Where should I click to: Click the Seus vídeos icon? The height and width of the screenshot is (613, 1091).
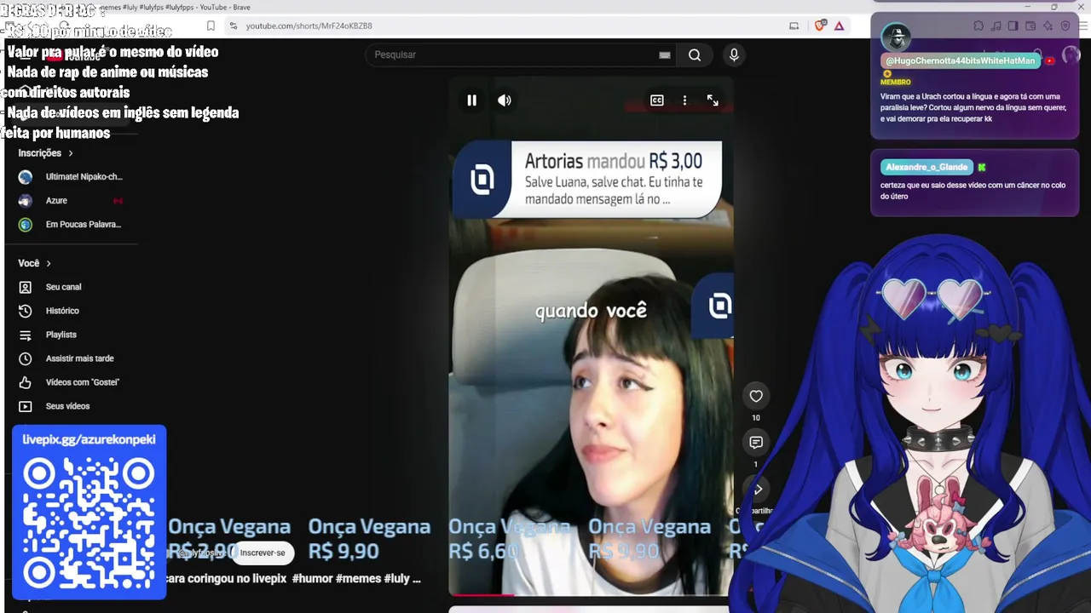(26, 407)
